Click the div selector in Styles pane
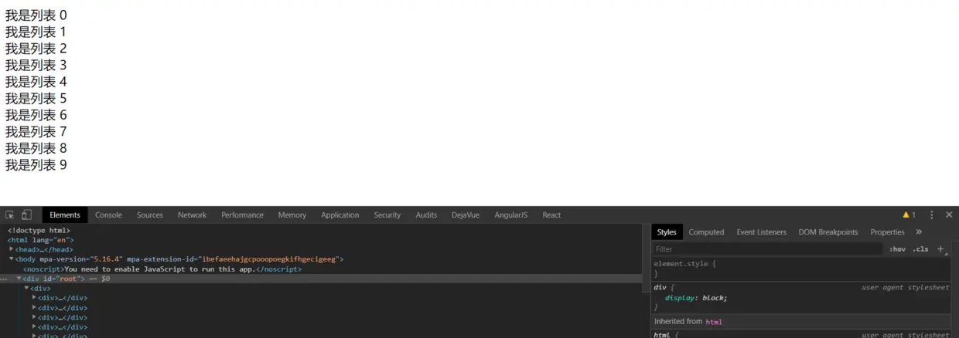959x338 pixels. [x=659, y=287]
